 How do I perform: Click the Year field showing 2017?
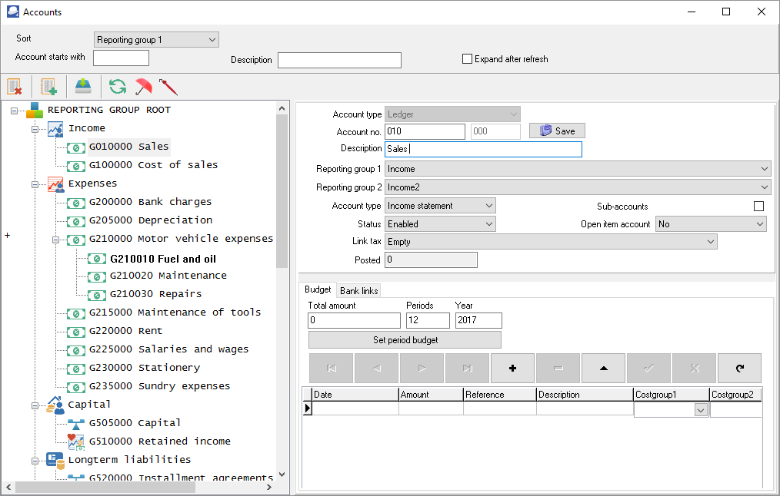pos(478,320)
